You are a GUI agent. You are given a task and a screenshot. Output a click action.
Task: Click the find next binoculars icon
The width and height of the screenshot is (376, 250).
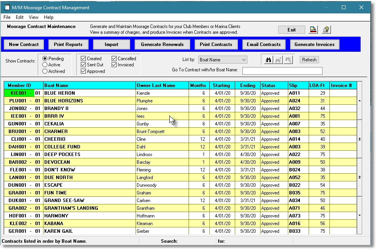(288, 60)
